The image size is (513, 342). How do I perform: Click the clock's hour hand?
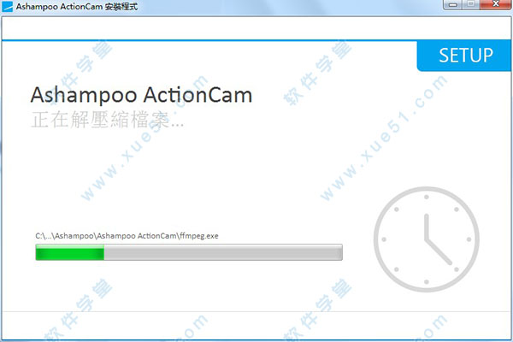pos(427,227)
